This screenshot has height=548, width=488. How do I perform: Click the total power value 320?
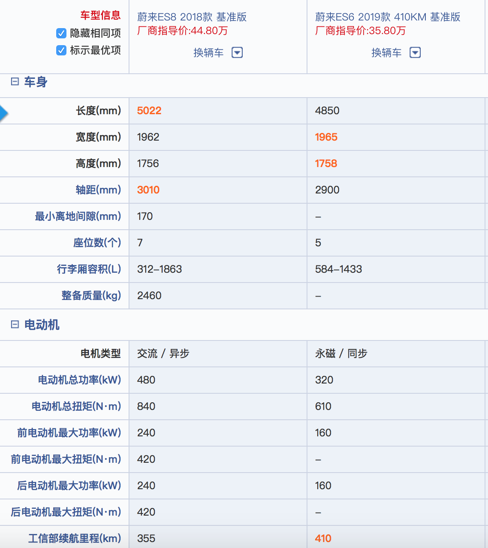tap(324, 380)
